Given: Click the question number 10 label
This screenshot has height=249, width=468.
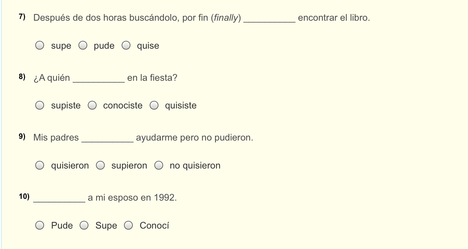Looking at the screenshot, I should (24, 197).
